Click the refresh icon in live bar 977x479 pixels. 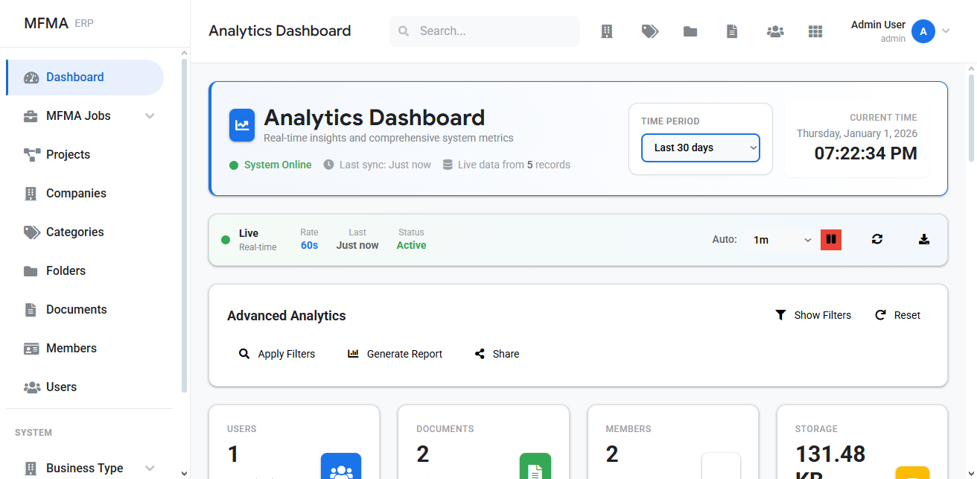(x=877, y=239)
